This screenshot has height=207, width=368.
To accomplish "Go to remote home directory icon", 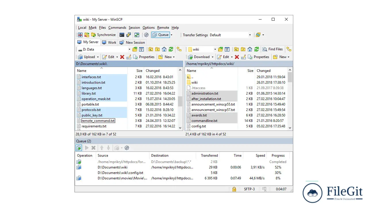I will pos(250,49).
